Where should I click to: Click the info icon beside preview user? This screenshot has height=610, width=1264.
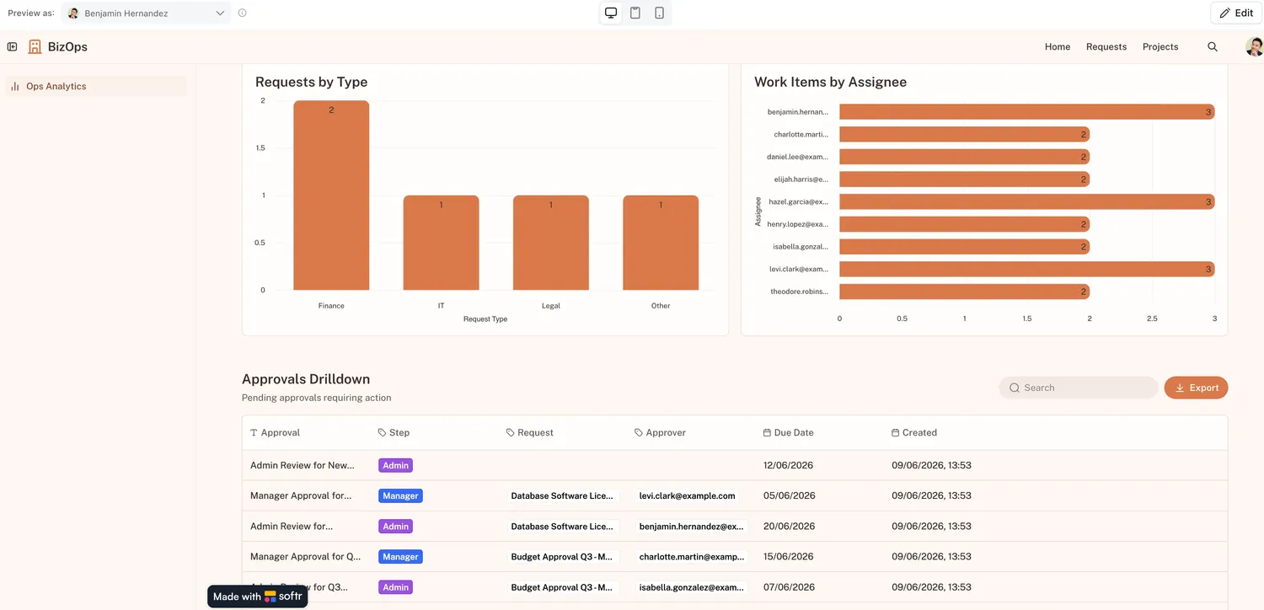[x=243, y=13]
